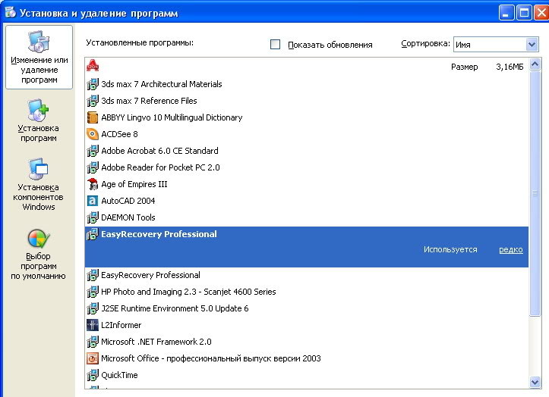This screenshot has height=397, width=549.
Task: Open Установка компонентов Windows section
Action: pyautogui.click(x=38, y=184)
